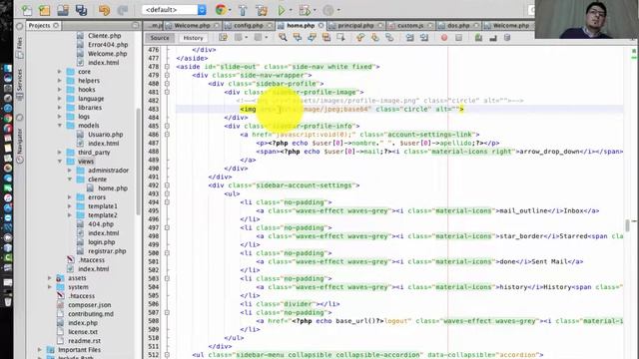Click the Save All toolbar icon

coord(81,10)
